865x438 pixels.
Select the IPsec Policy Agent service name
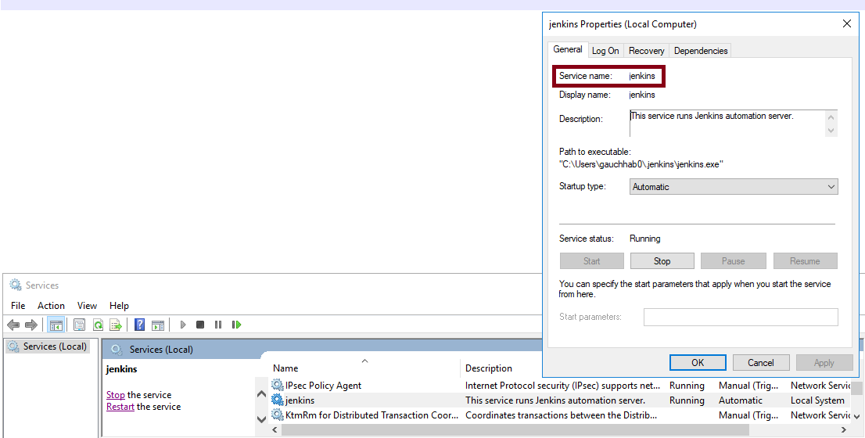coord(323,385)
